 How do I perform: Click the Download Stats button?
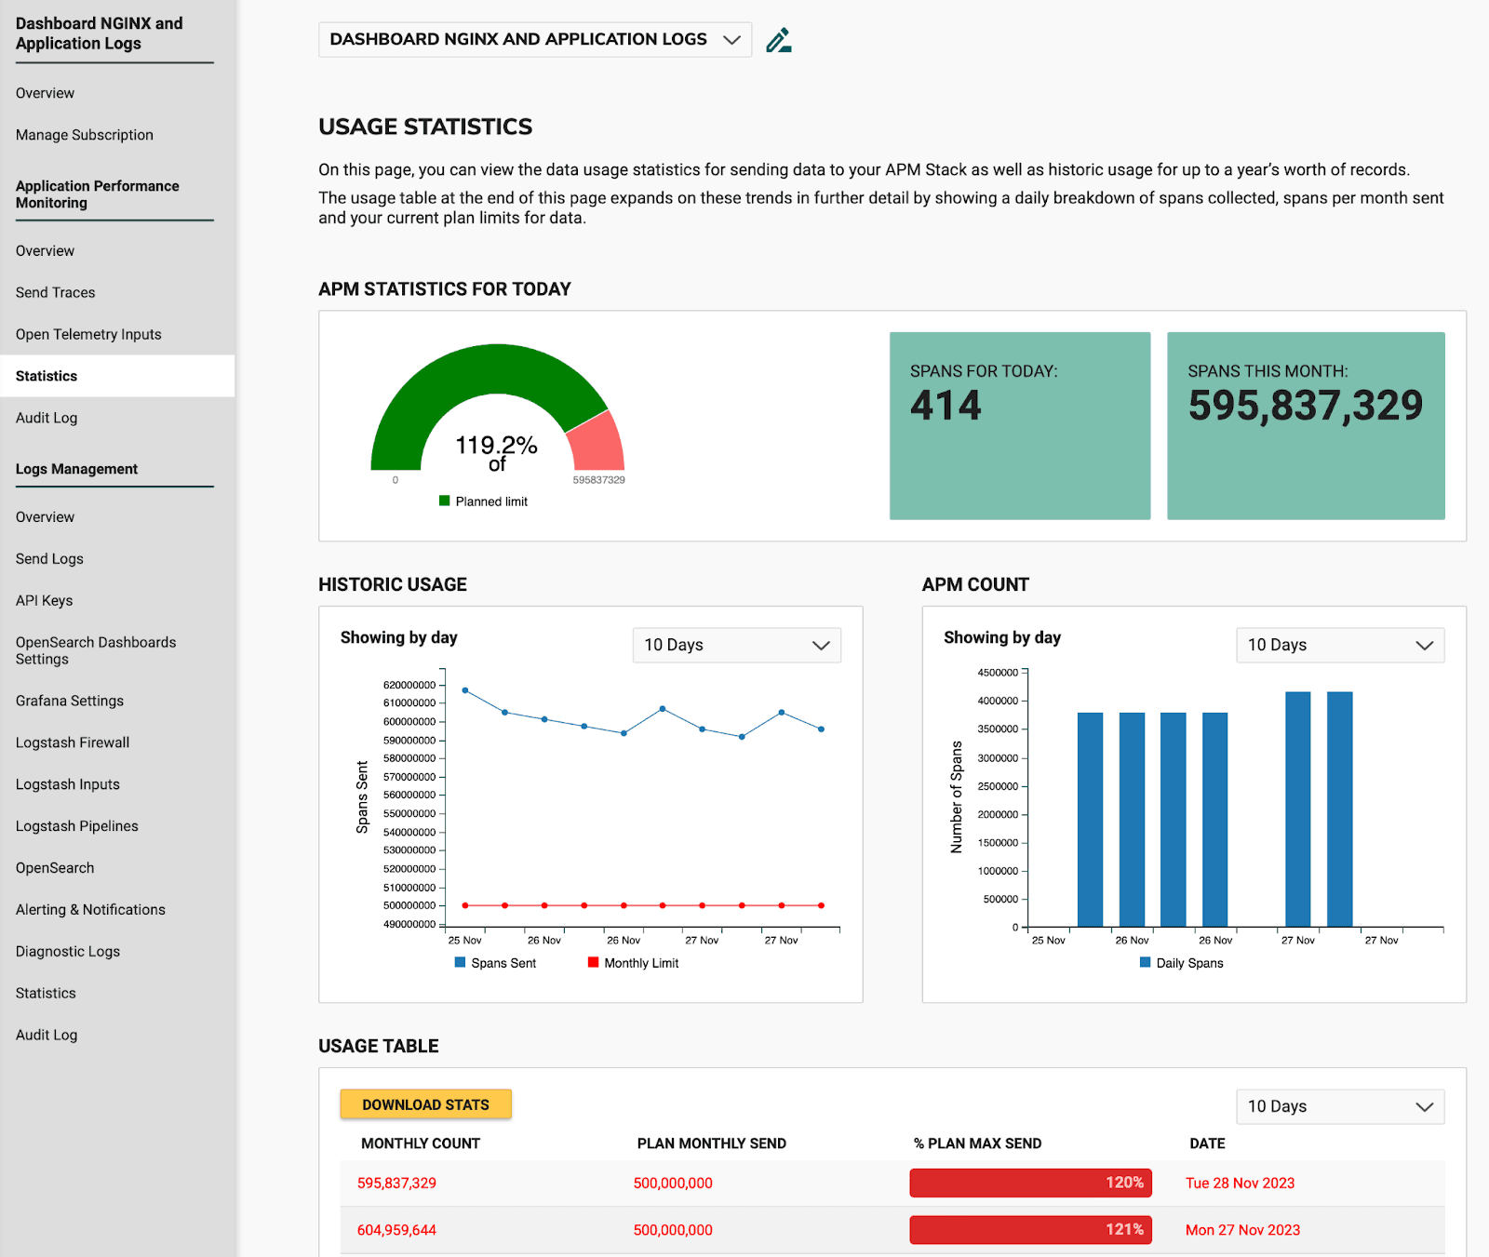425,1103
